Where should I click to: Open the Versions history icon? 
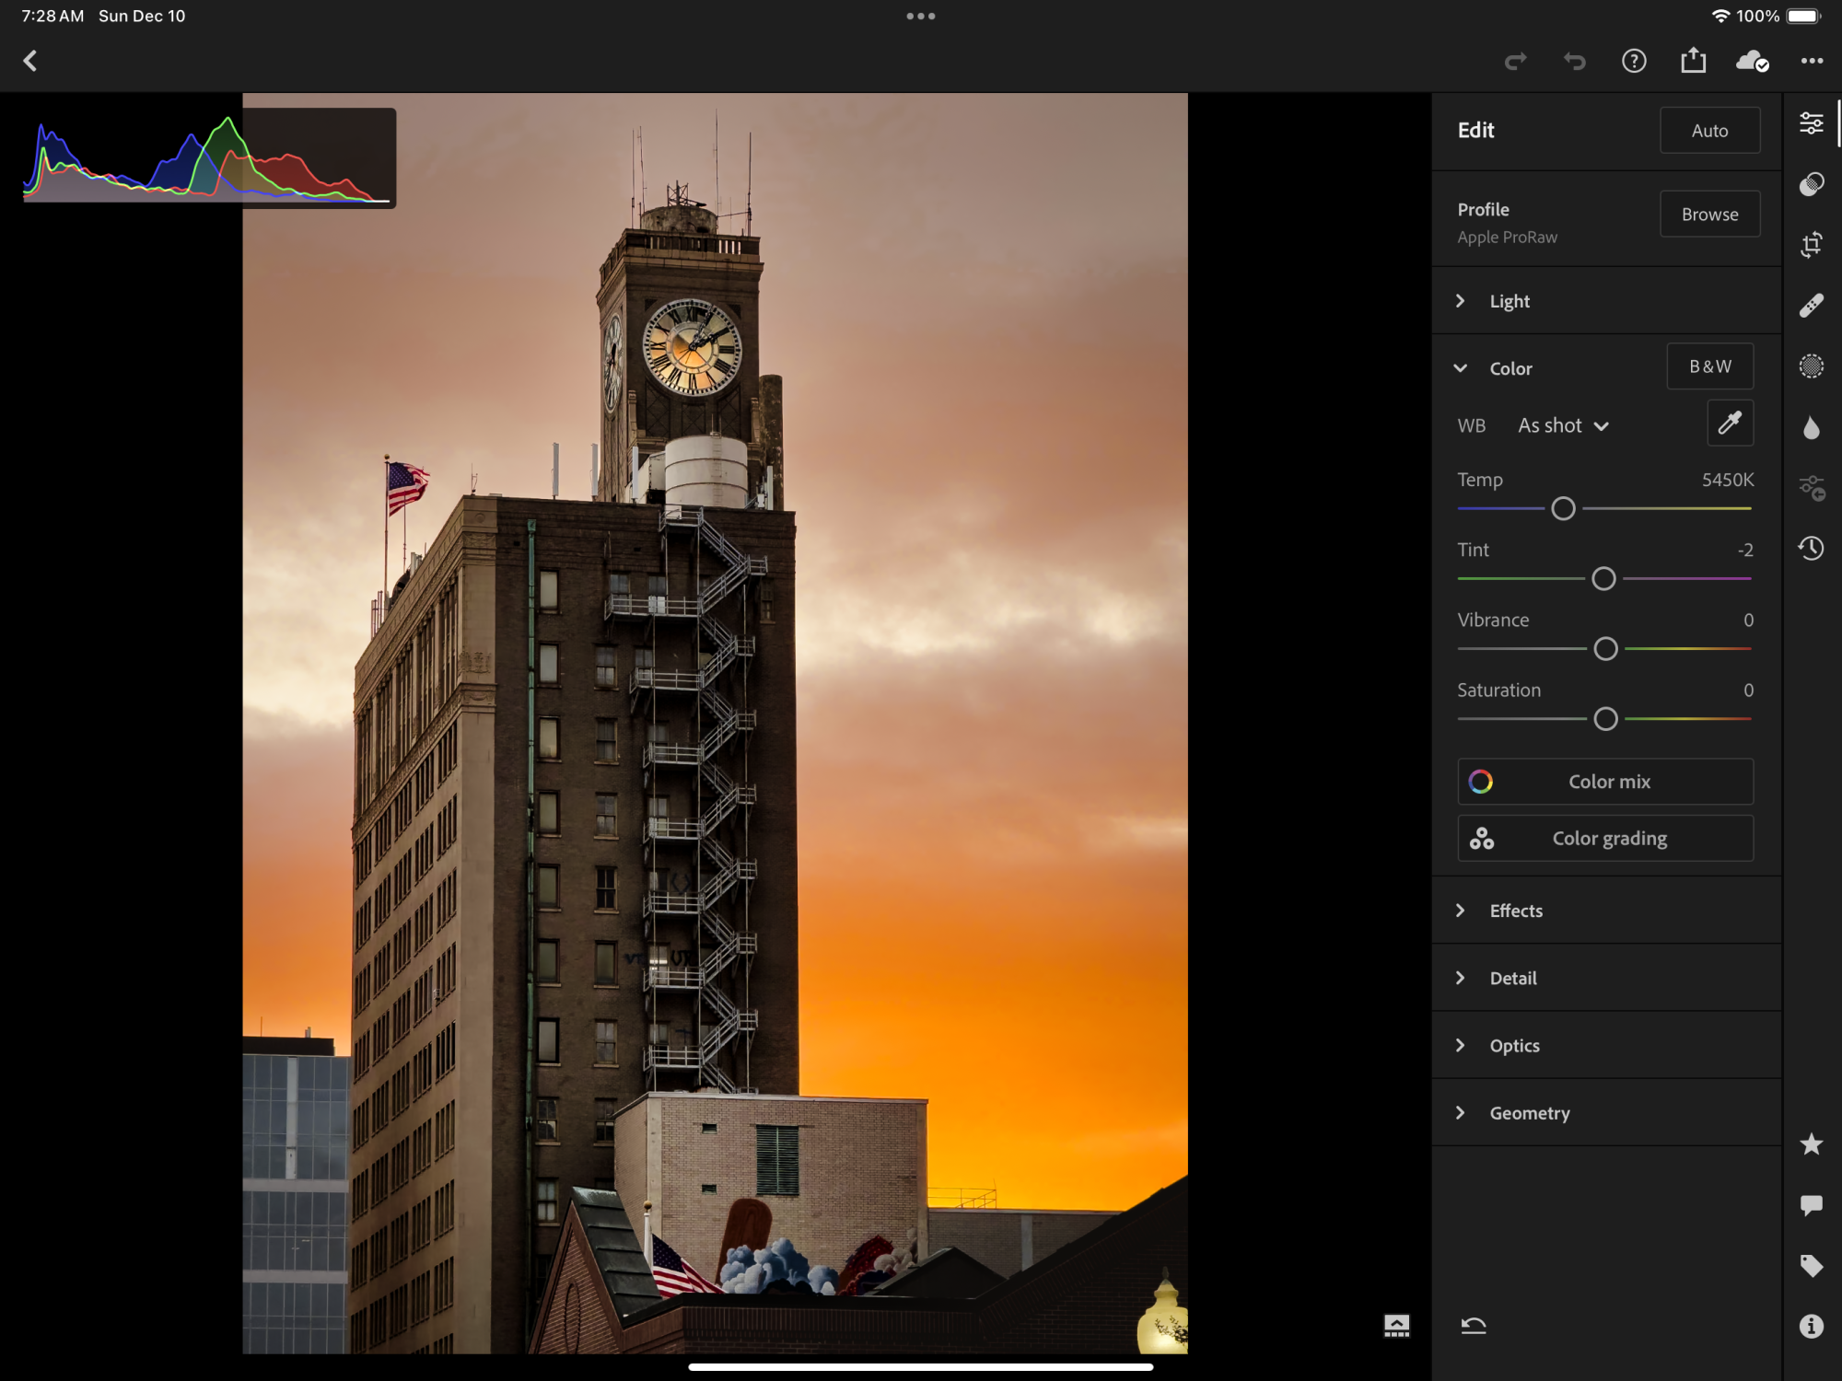pyautogui.click(x=1811, y=549)
